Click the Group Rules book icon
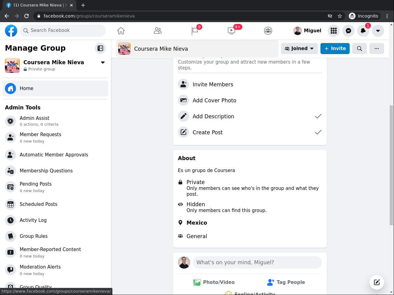Viewport: 394px width, 295px height. click(x=10, y=236)
